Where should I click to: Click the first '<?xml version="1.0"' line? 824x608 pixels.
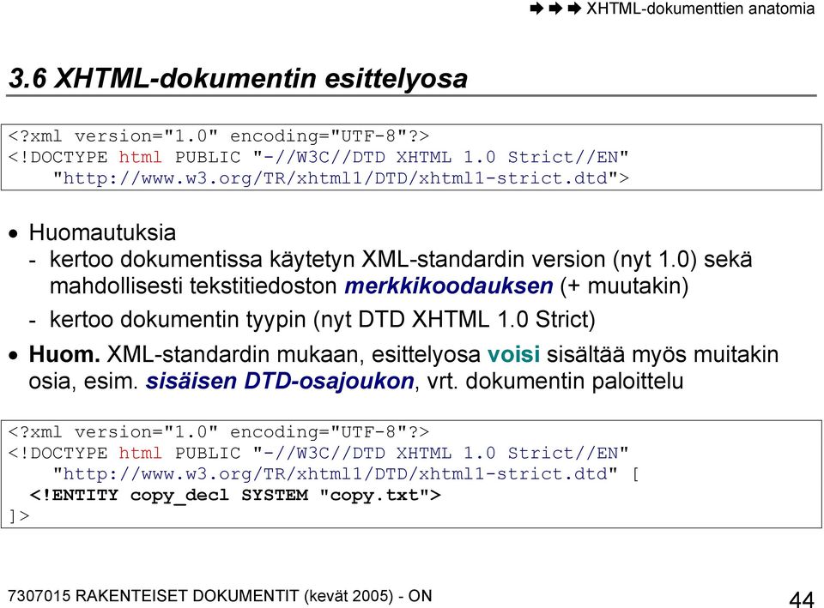(219, 136)
